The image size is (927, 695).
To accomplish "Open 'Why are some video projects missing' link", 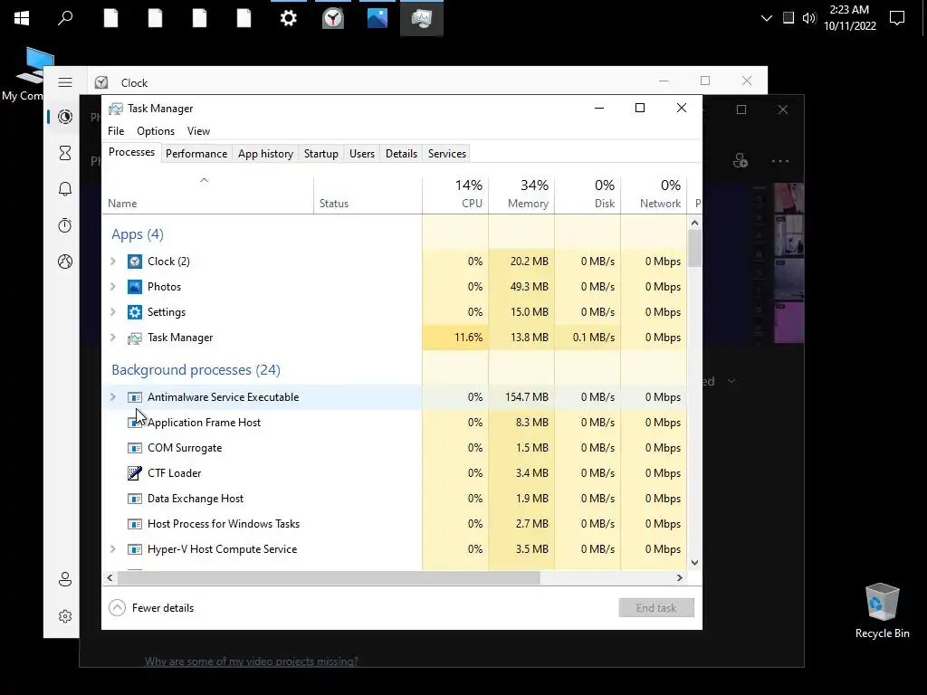I will point(252,661).
